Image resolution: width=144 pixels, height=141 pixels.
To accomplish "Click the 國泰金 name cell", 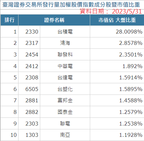I will tap(65, 112).
